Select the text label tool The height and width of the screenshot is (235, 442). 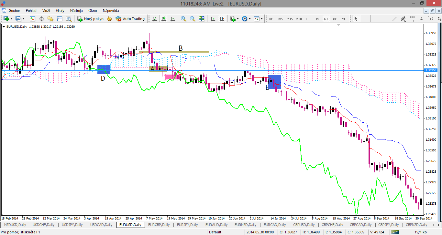[430, 19]
